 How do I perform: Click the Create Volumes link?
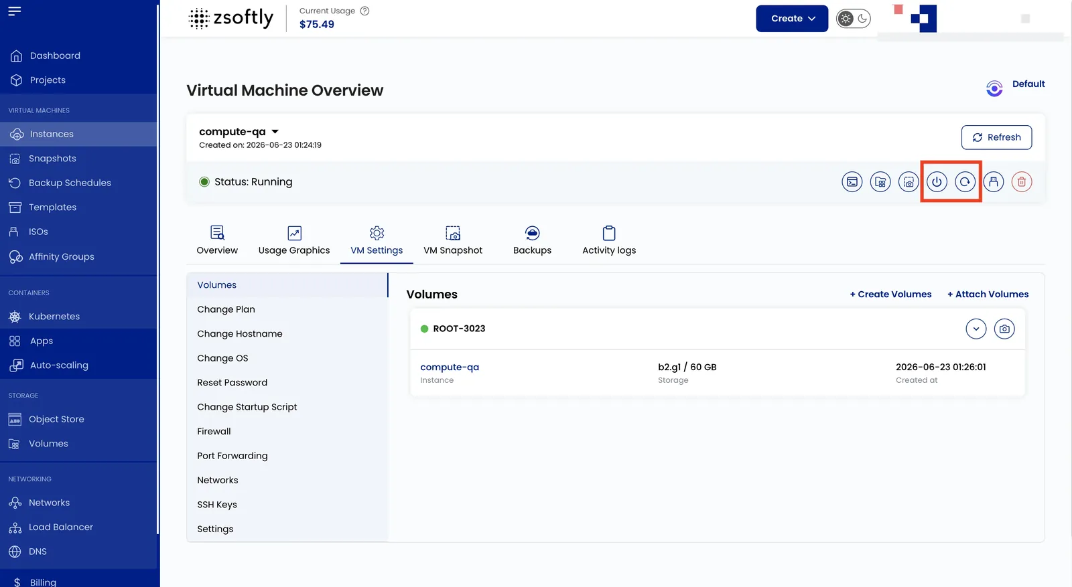[x=890, y=294]
